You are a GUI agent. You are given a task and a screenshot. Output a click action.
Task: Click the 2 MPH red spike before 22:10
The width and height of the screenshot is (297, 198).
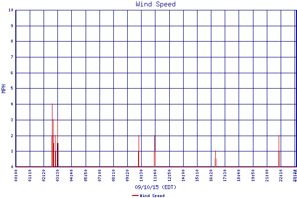[x=279, y=151]
